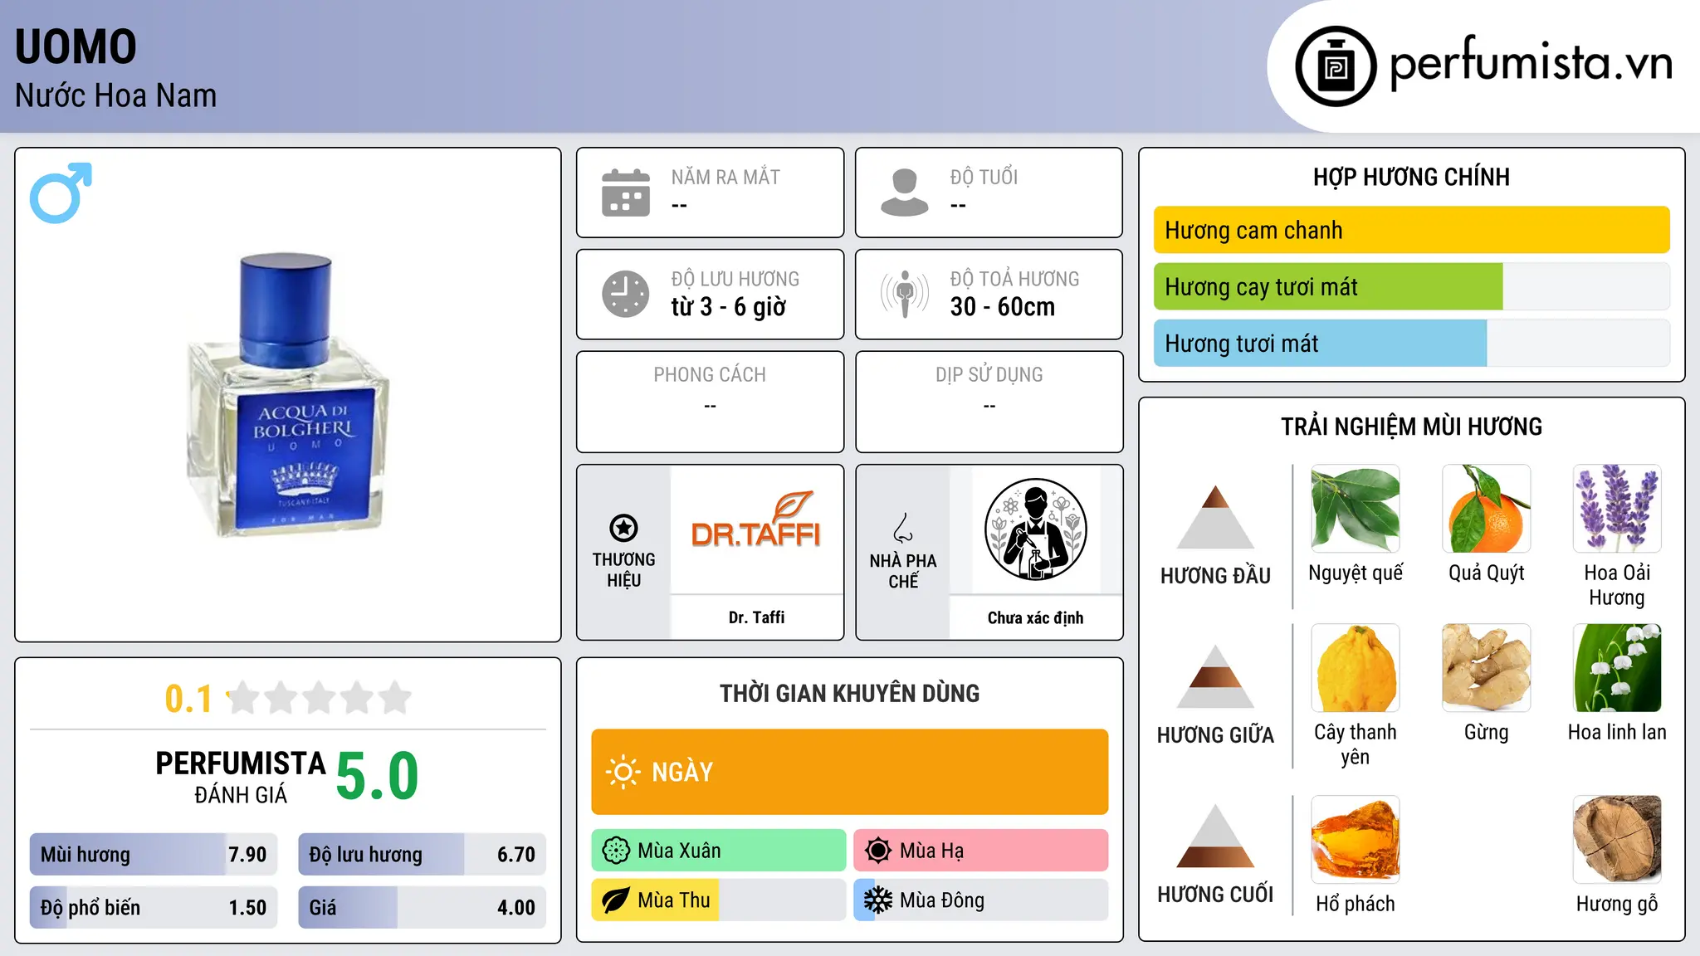Select the Nguyệt quế leaf image
Viewport: 1700px width, 956px height.
1356,509
